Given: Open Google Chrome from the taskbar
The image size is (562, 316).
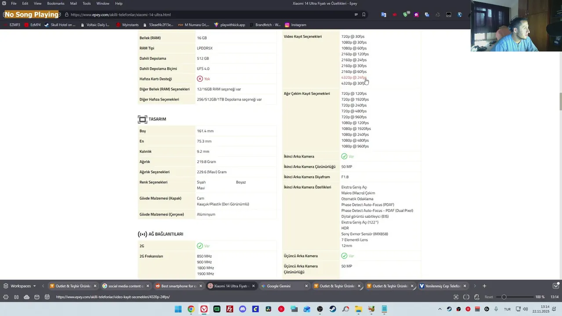Looking at the screenshot, I should pos(191,309).
